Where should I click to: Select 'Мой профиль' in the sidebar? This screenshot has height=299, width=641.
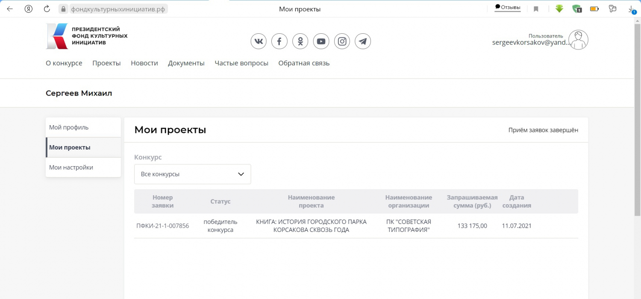coord(83,127)
